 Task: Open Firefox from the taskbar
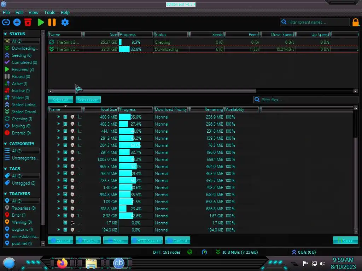62,263
